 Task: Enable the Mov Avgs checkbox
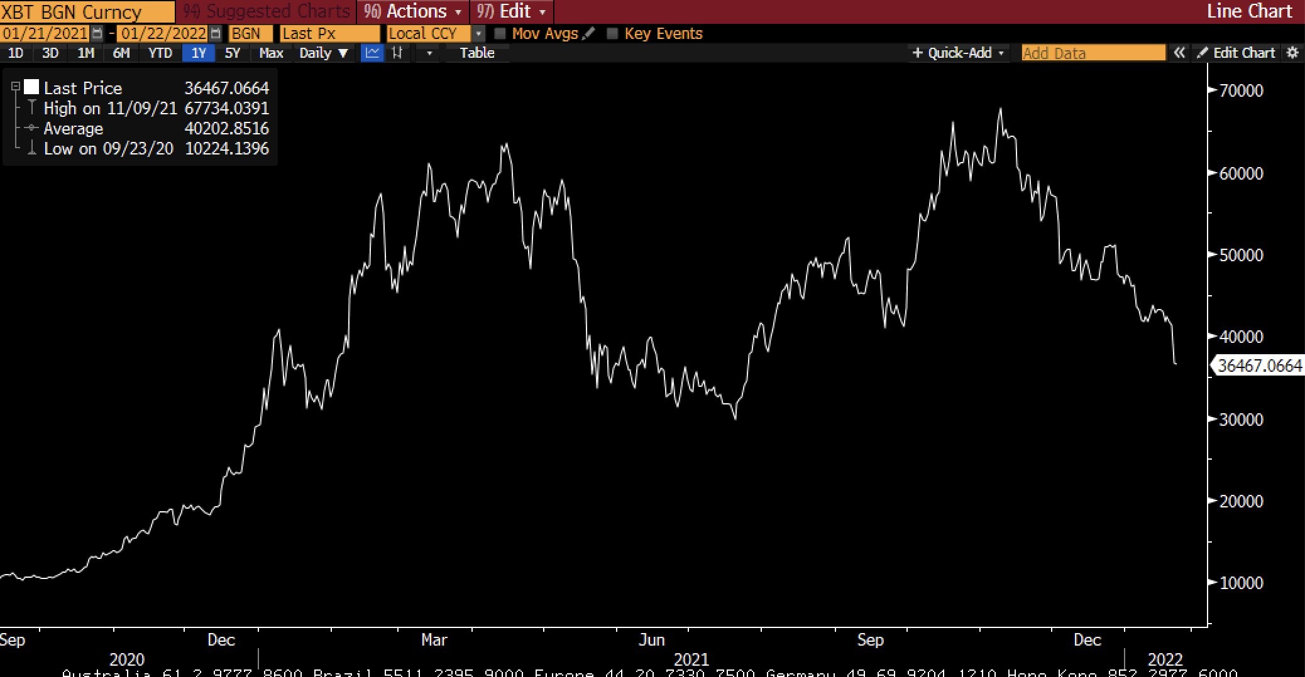pos(500,33)
